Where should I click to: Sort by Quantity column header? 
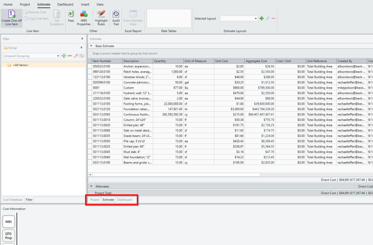[168, 61]
